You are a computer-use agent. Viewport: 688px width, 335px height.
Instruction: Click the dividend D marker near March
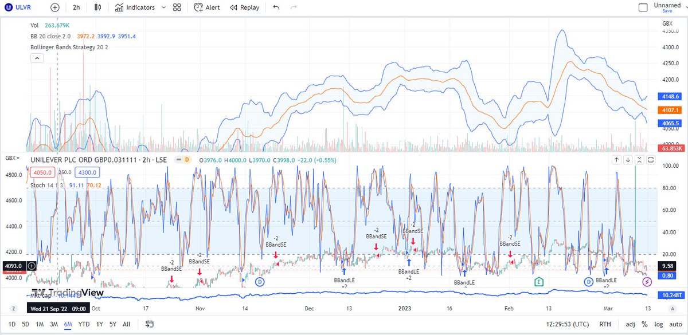click(x=588, y=282)
